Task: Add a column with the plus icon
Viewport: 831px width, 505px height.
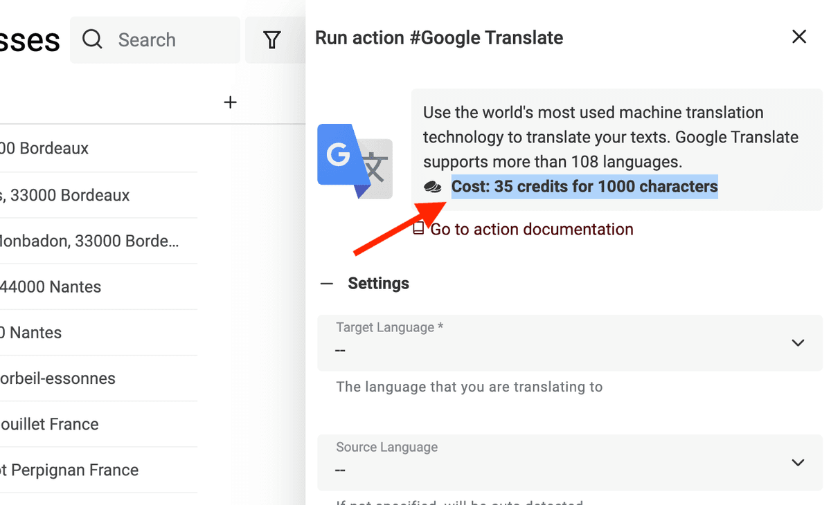Action: pos(231,102)
